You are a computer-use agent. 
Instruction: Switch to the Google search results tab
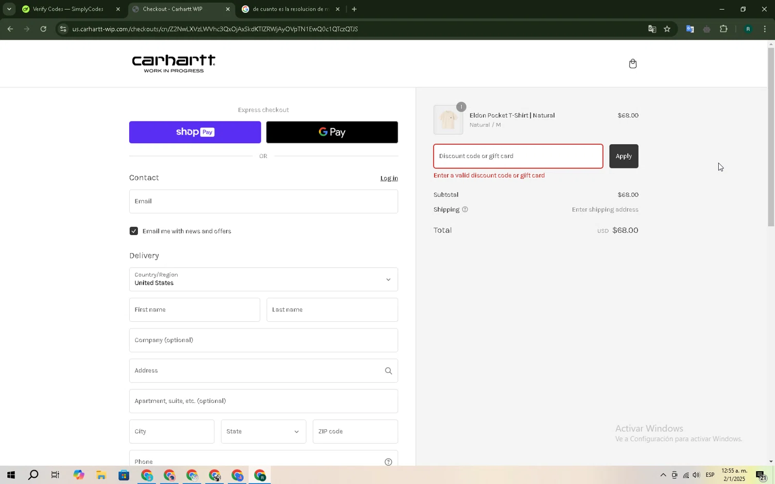[x=291, y=9]
